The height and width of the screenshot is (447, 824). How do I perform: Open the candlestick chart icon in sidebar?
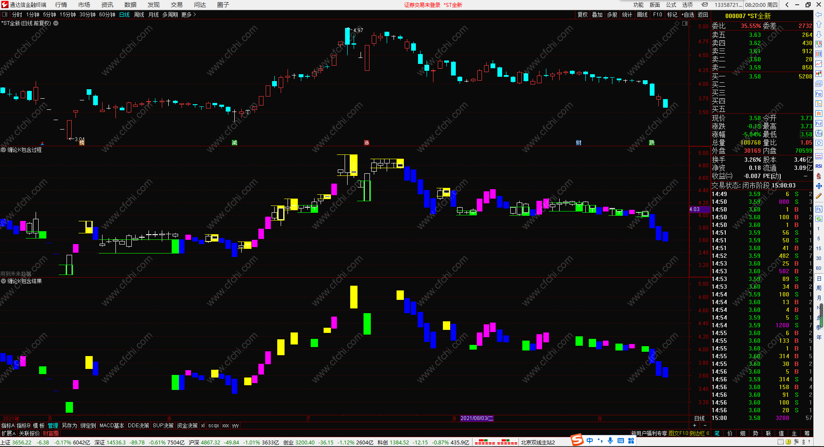pyautogui.click(x=819, y=74)
